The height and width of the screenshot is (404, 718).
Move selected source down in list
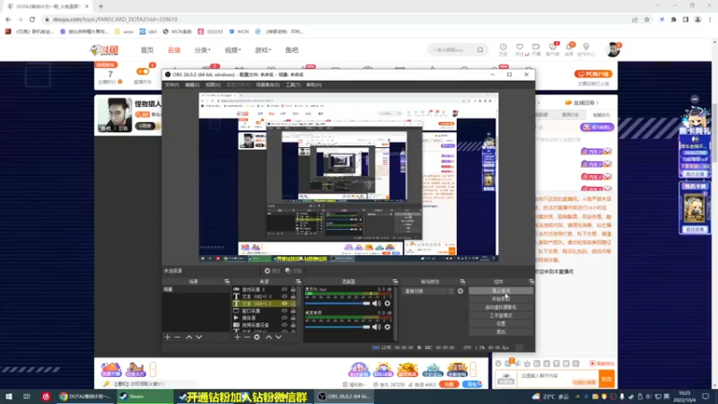click(x=278, y=338)
